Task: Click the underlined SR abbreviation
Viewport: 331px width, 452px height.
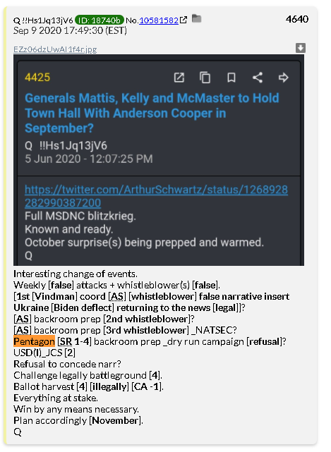Action: (x=66, y=341)
